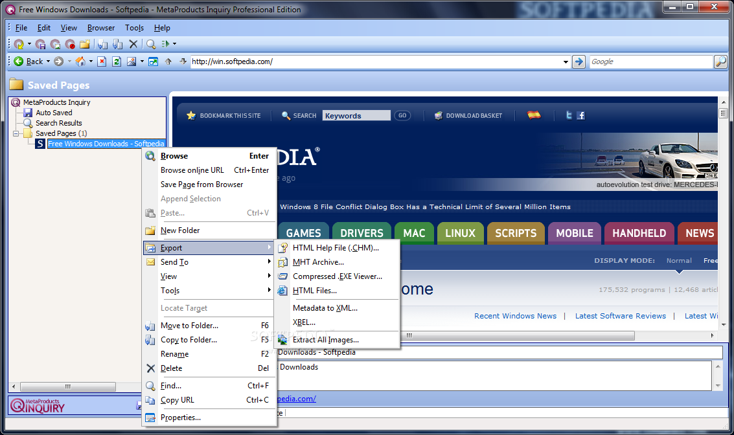Viewport: 734px width, 435px height.
Task: Click the Latest Software Reviews link
Action: [620, 316]
